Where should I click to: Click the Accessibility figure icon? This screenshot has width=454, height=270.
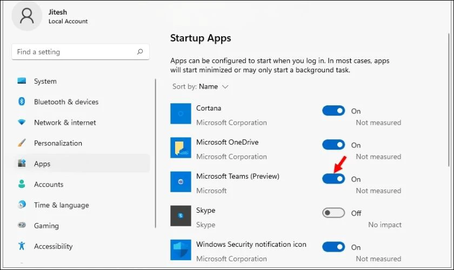(x=22, y=246)
